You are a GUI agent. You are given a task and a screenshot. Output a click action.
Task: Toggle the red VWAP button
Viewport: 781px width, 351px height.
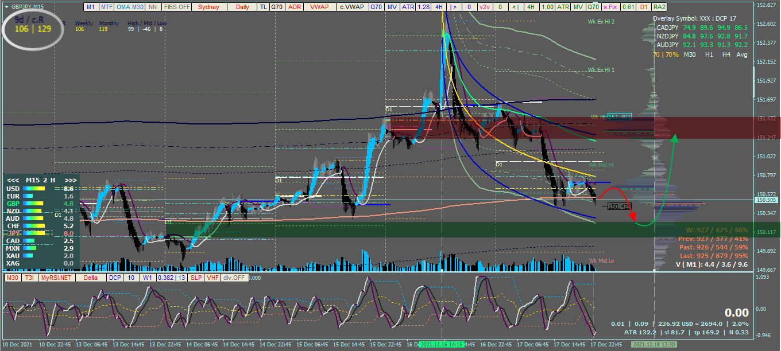(319, 7)
